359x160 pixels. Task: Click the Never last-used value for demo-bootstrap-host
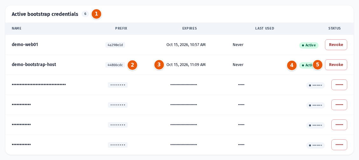pos(238,65)
